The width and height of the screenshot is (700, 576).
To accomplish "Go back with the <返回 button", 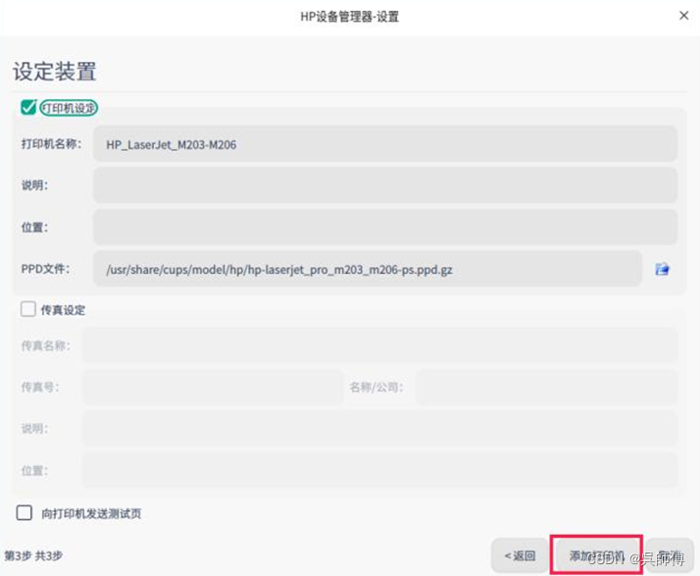I will point(520,555).
